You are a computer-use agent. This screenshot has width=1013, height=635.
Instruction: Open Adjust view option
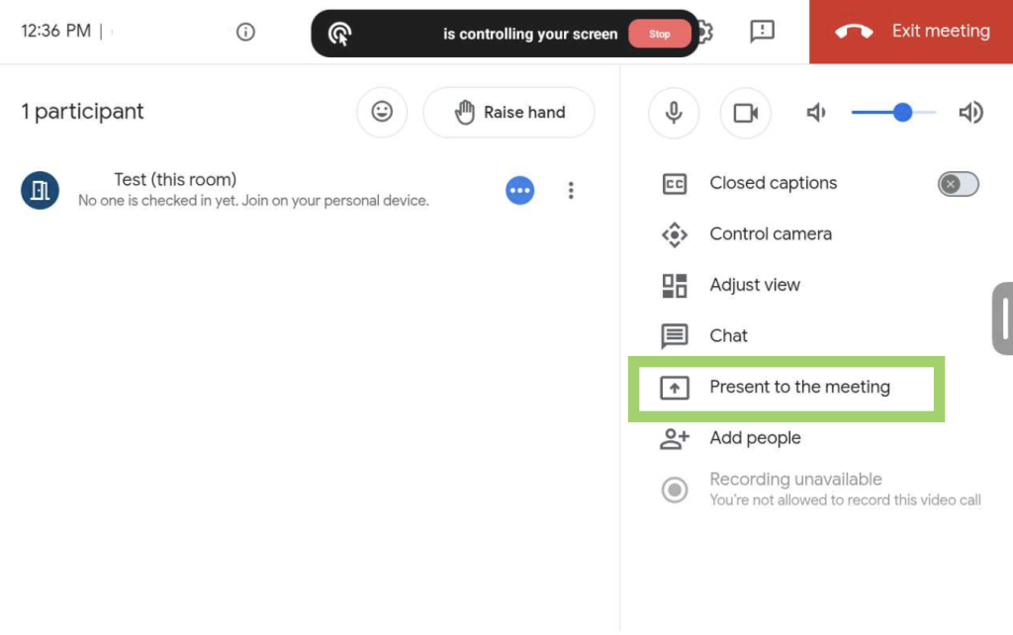[754, 285]
